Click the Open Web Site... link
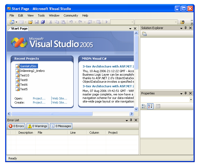 59,98
